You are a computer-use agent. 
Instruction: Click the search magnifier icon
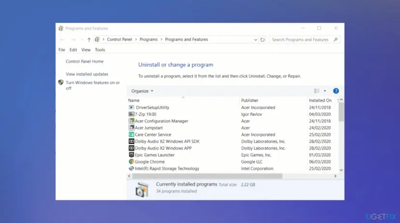(x=335, y=40)
